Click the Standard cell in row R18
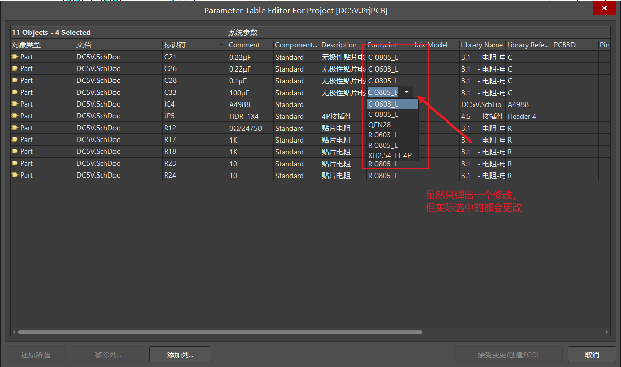The image size is (621, 367). click(x=297, y=152)
